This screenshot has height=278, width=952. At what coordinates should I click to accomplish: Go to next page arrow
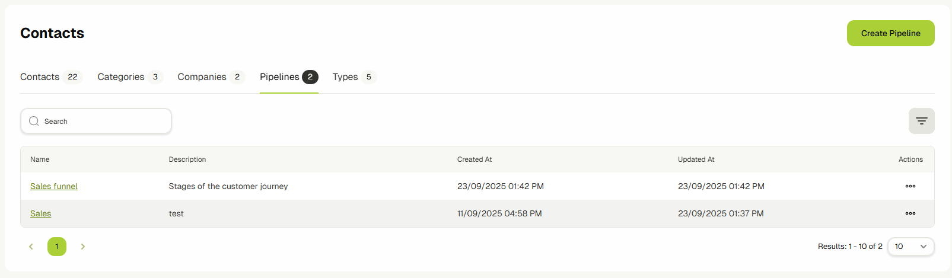coord(83,247)
